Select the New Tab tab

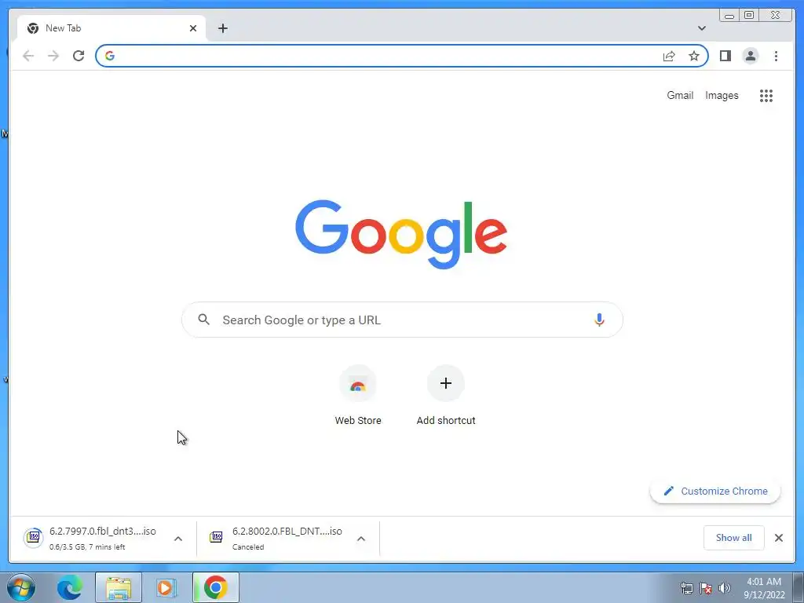tap(111, 28)
